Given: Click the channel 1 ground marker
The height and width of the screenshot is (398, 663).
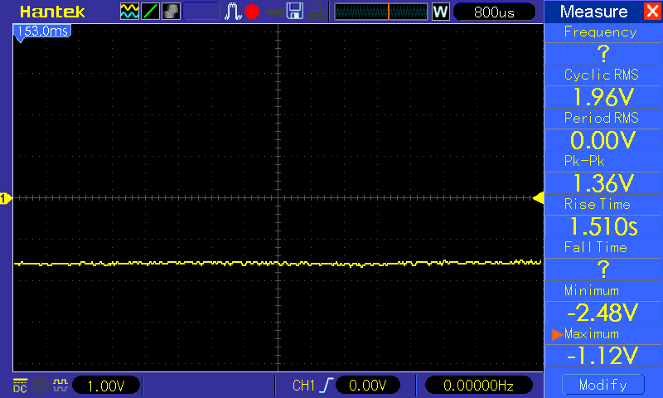Looking at the screenshot, I should 6,198.
